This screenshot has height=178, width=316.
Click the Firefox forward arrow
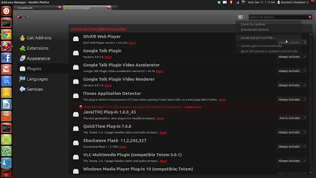click(26, 17)
